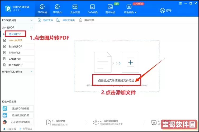This screenshot has width=199, height=132.
Task: Click the 迅捷PDF编辑器 product icon
Action: click(x=5, y=109)
